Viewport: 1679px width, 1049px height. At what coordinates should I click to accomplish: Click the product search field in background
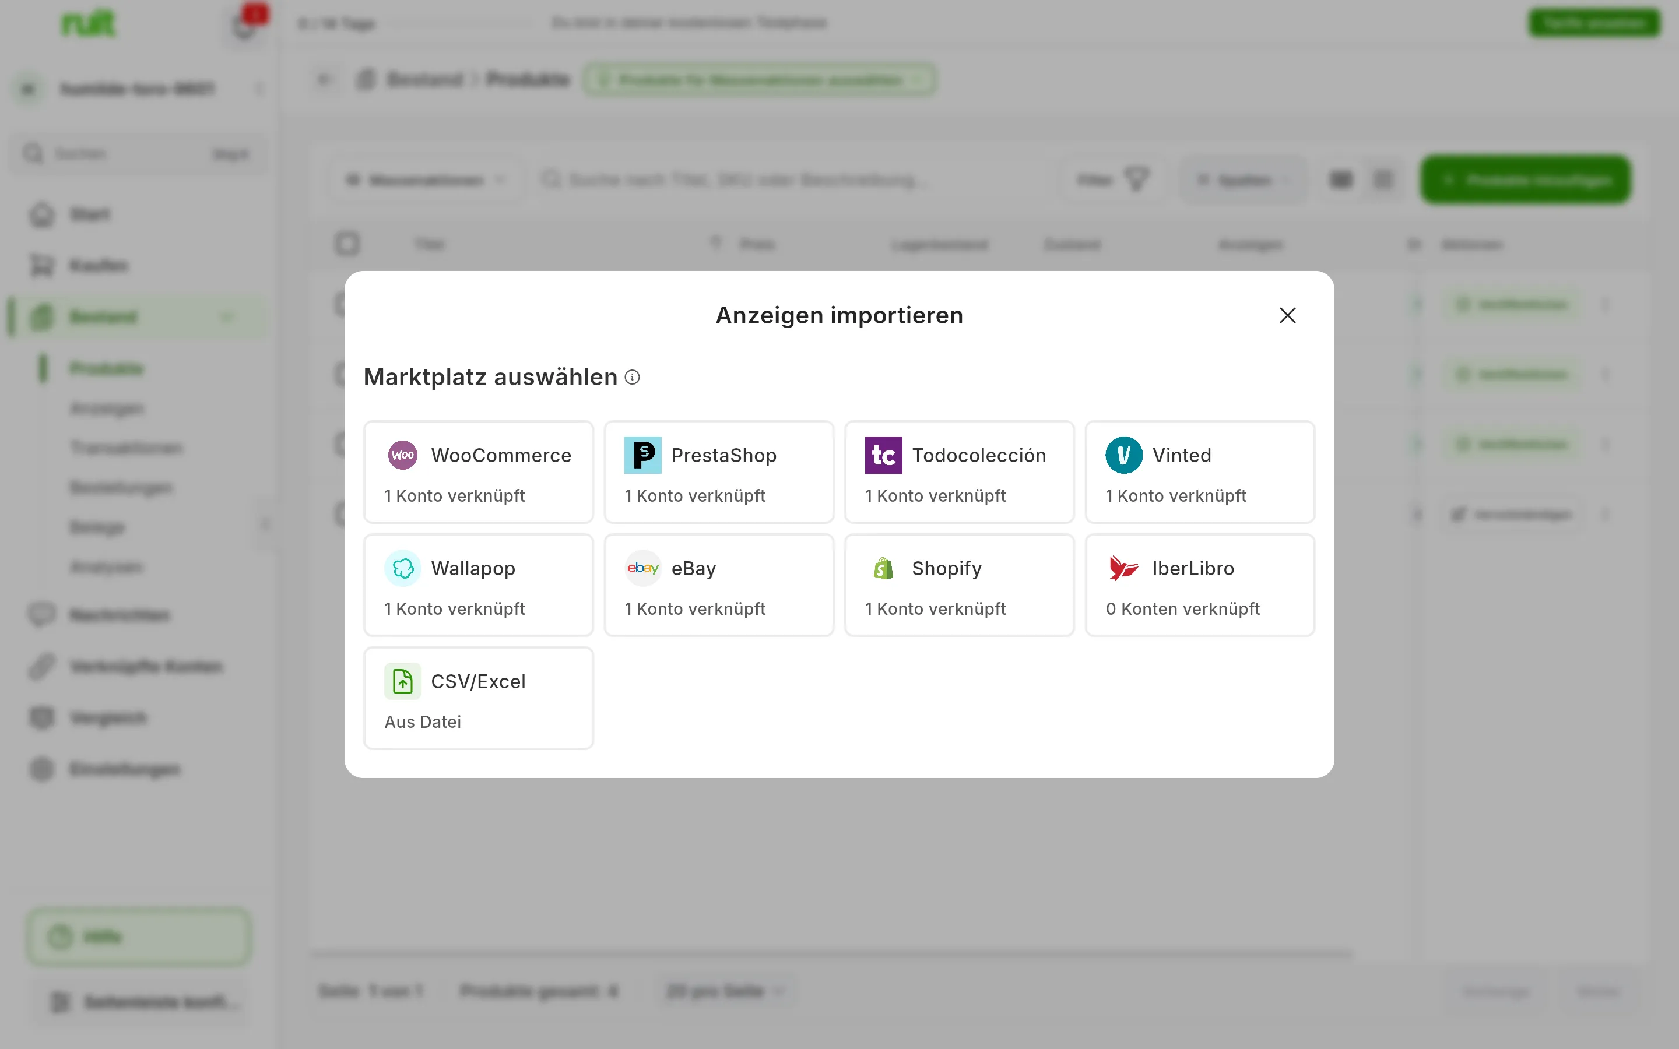[x=791, y=181]
